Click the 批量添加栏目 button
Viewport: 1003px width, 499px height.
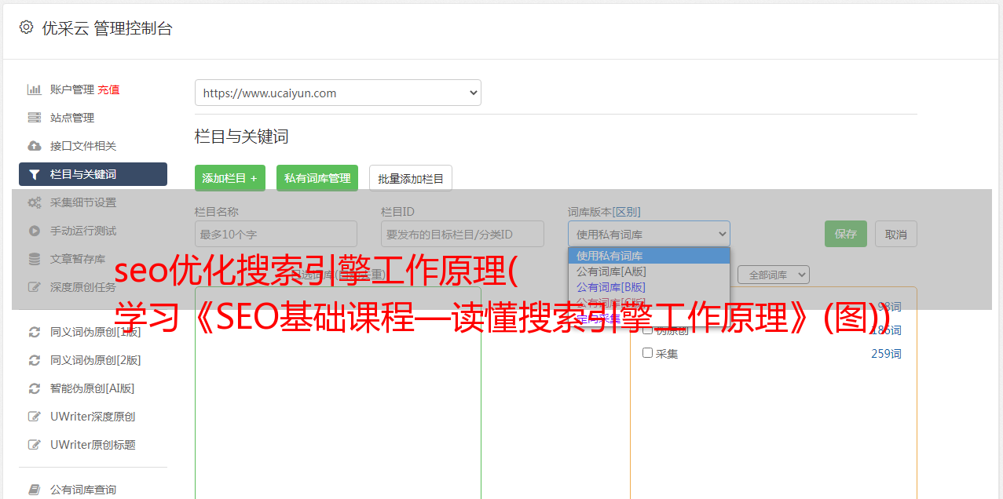pyautogui.click(x=411, y=178)
